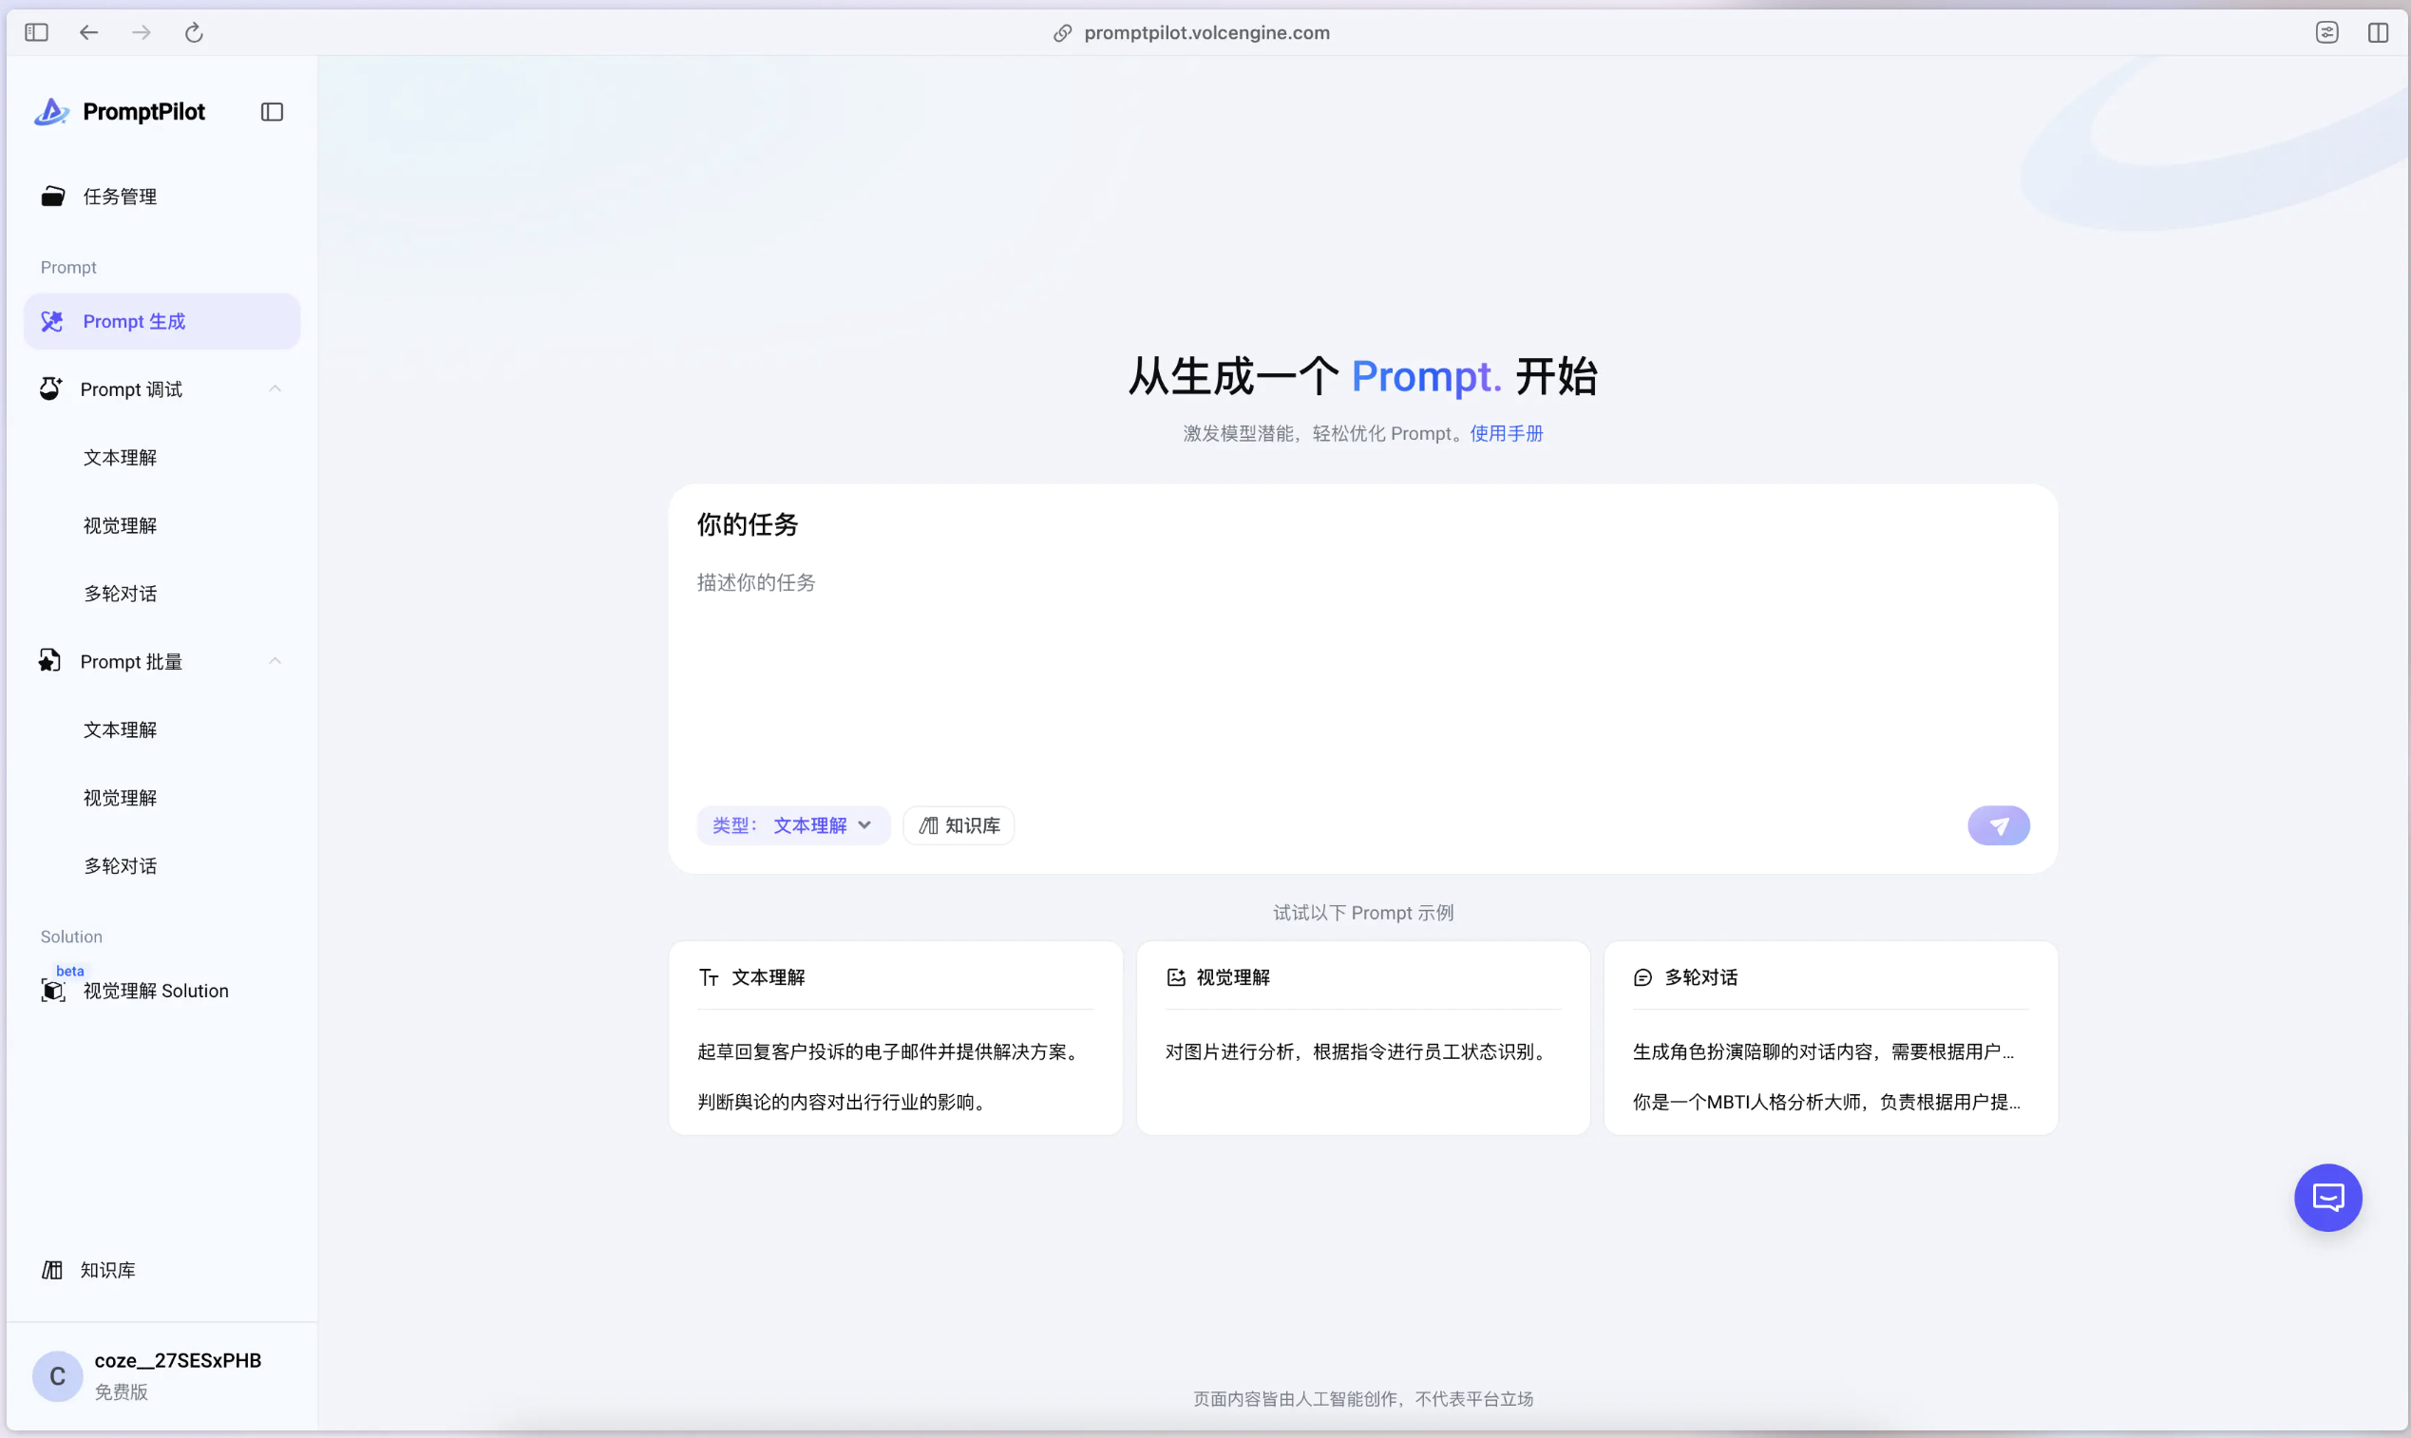Go back with browser back arrow
The height and width of the screenshot is (1438, 2411).
(89, 33)
